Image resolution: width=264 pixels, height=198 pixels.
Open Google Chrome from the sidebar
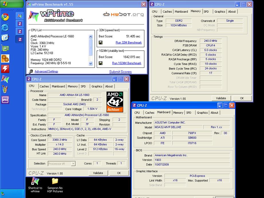tap(5, 17)
